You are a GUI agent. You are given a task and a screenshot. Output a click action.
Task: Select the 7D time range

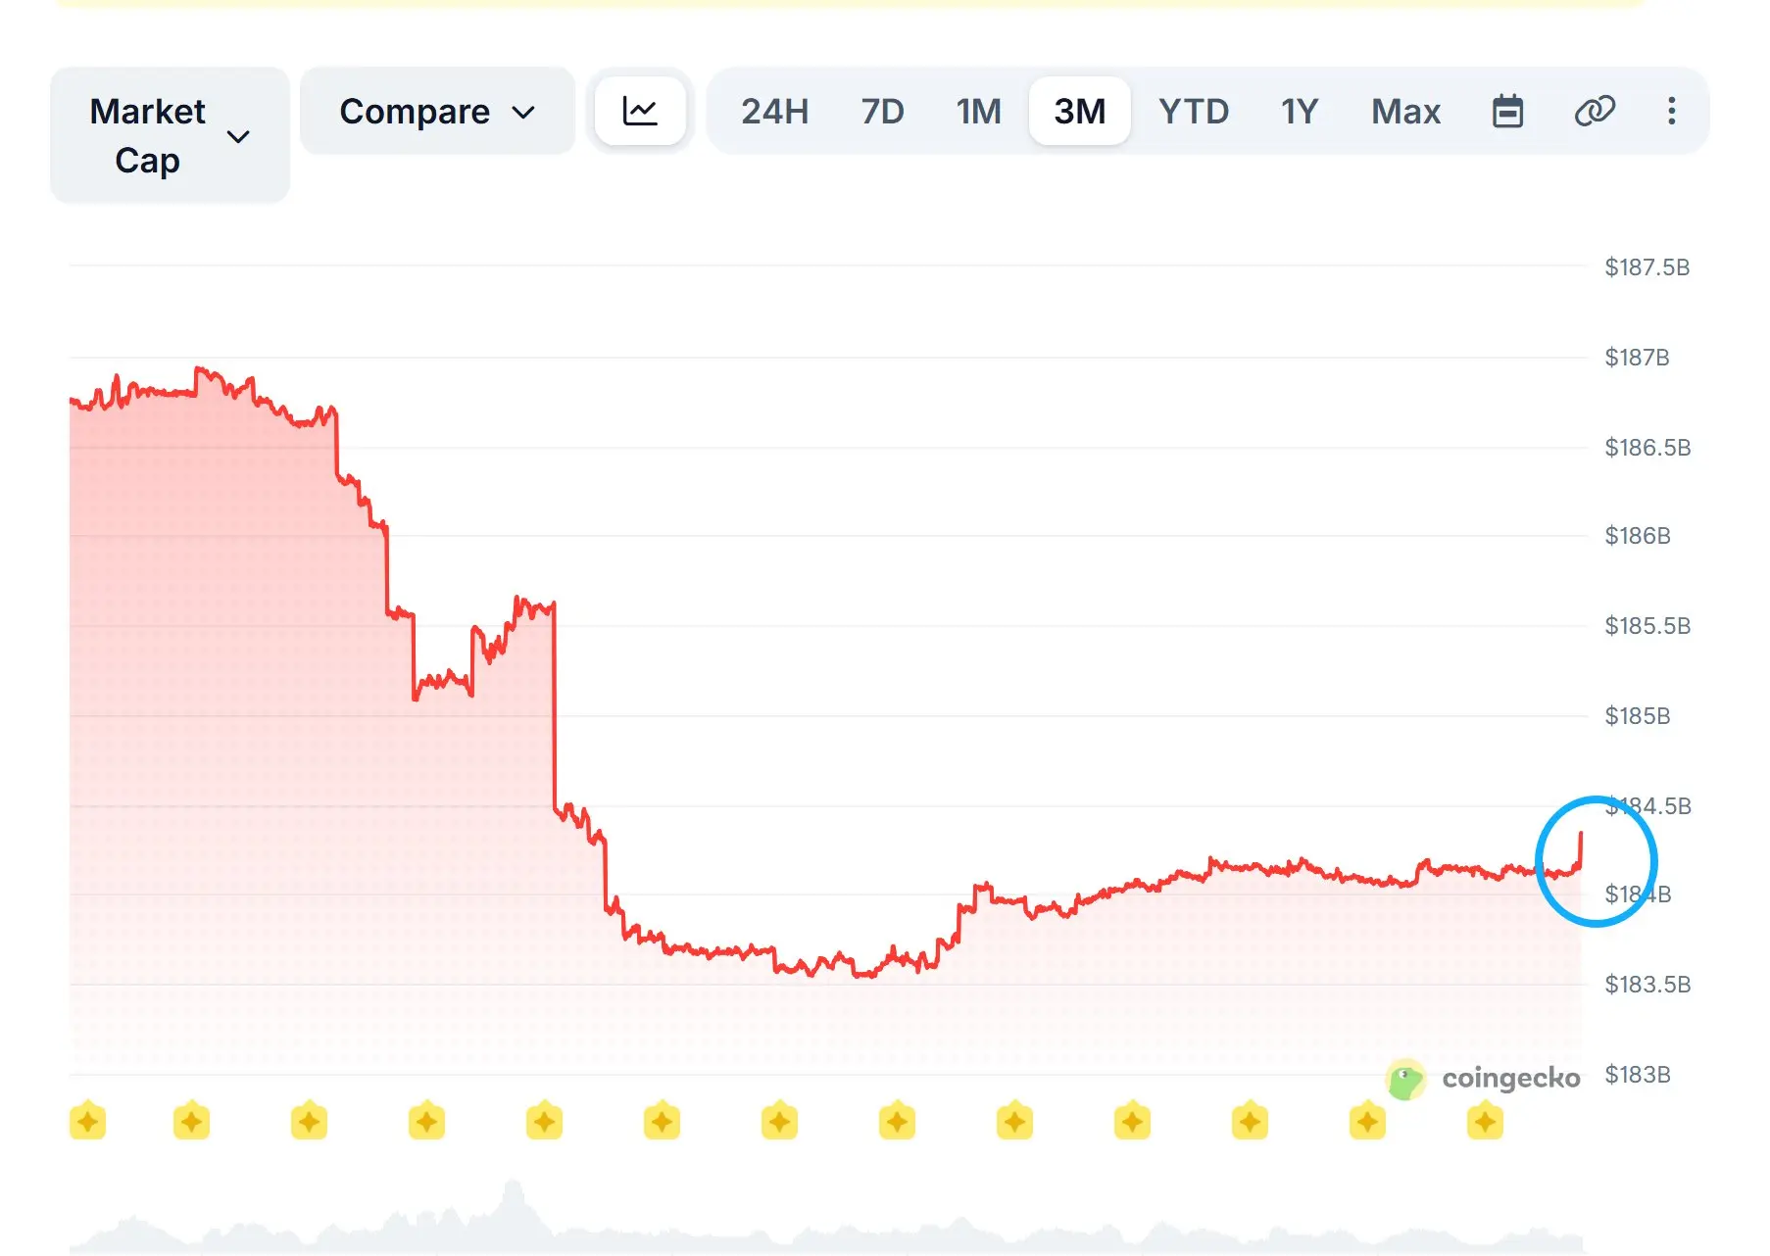coord(882,111)
